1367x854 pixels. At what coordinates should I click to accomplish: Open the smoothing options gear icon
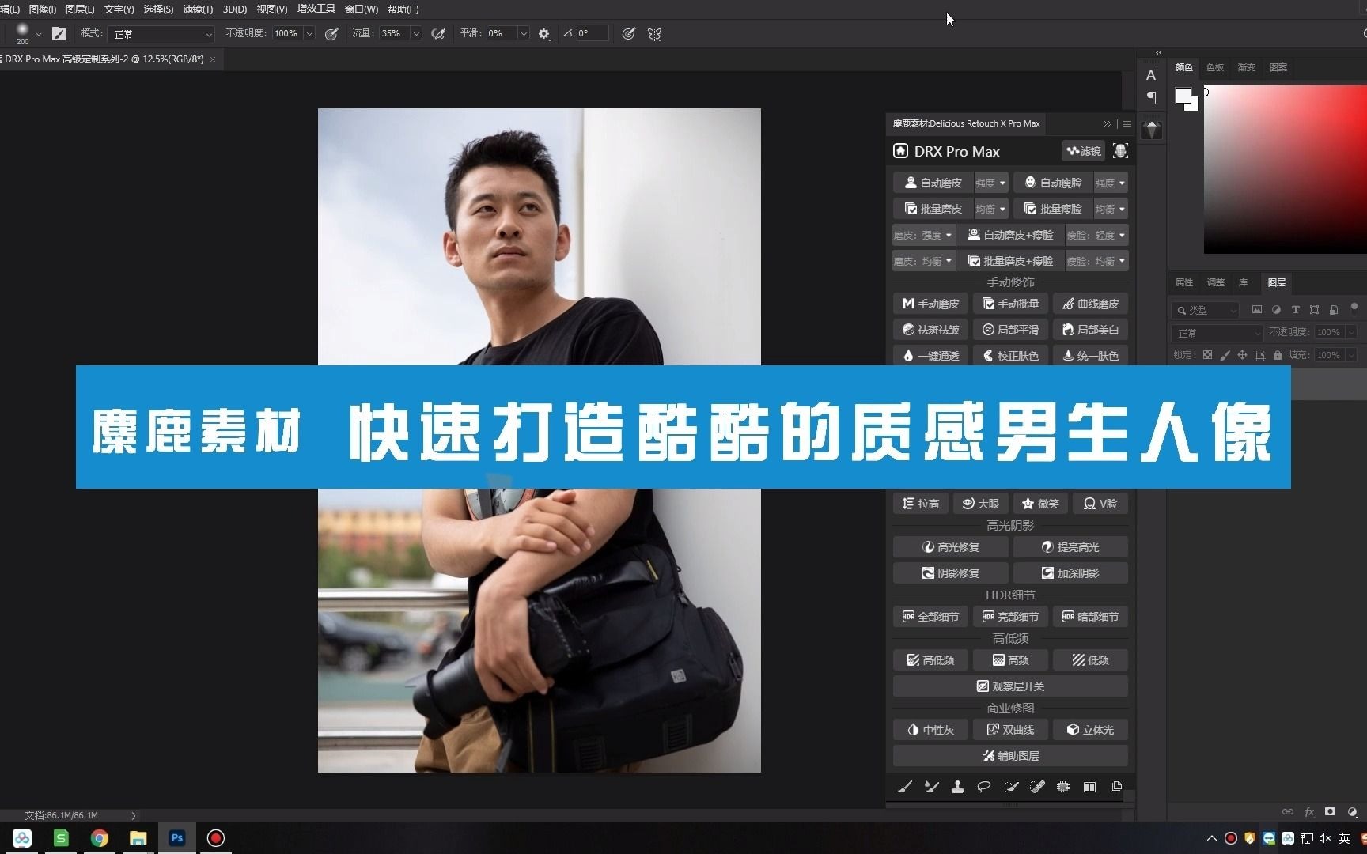(x=544, y=33)
